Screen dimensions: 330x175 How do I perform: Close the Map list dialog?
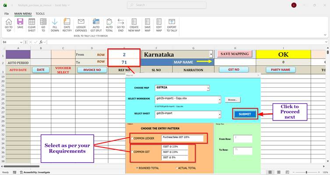(259, 75)
